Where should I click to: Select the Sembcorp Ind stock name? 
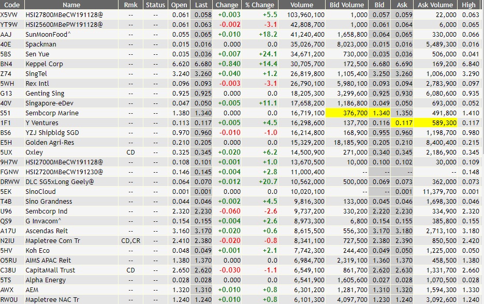coord(46,211)
